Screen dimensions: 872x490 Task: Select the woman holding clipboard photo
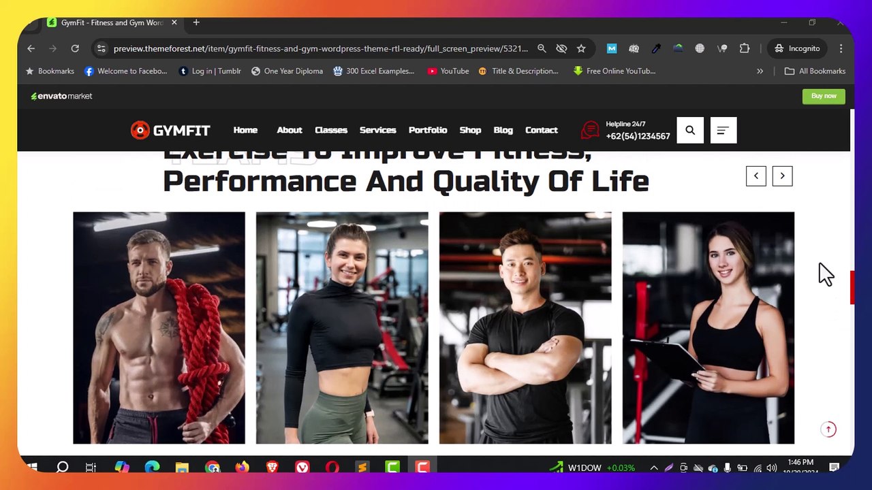tap(708, 328)
